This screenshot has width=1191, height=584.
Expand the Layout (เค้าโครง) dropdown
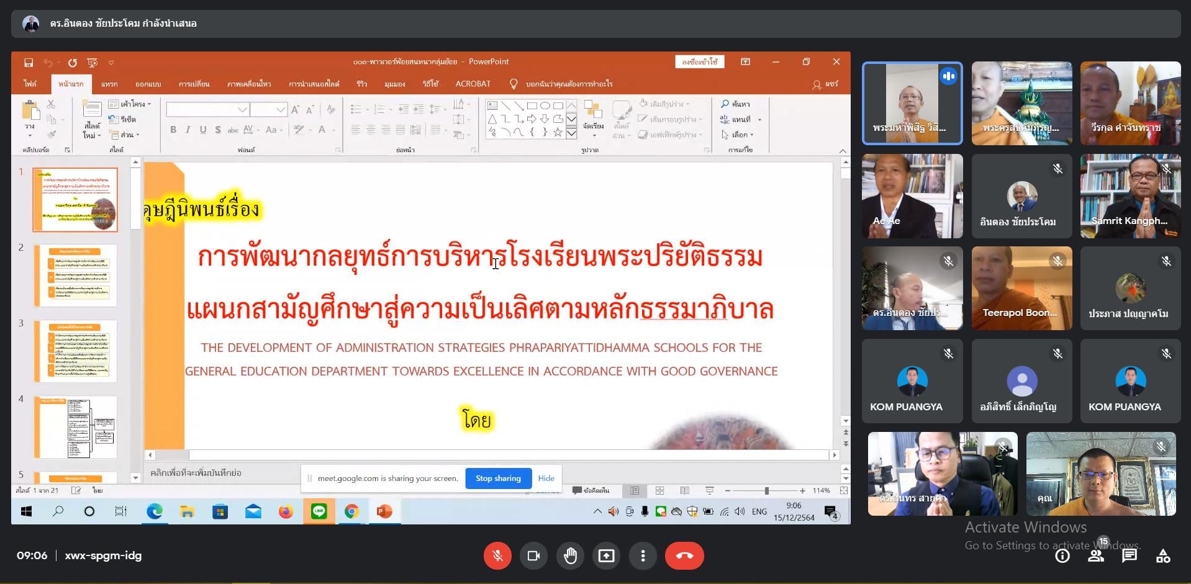coord(130,104)
